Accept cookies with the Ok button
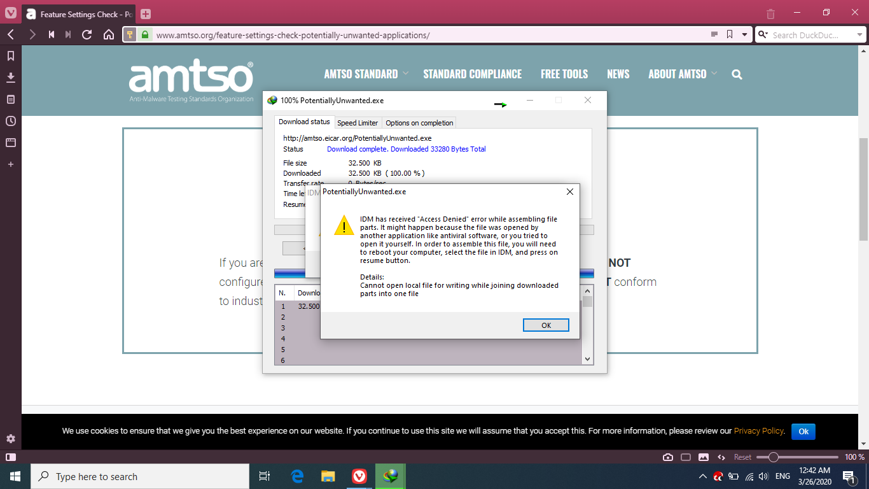Viewport: 869px width, 489px height. 803,431
